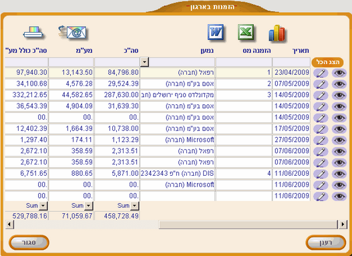352x256 pixels.
Task: Open the recipient filter dropdown arrow
Action: point(144,62)
